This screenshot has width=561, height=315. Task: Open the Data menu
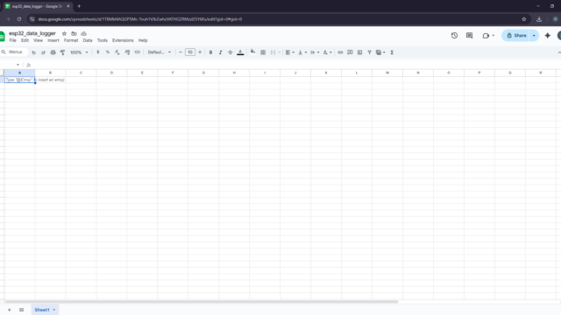88,40
